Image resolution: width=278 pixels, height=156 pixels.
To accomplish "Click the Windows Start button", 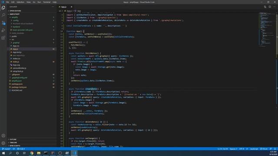I will coord(3,153).
